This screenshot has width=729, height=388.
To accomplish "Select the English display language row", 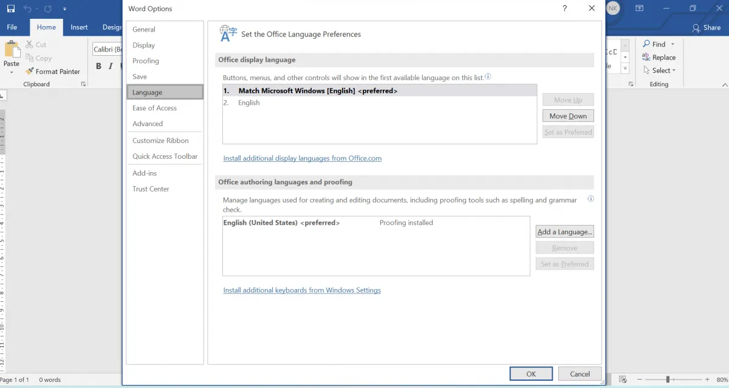I will [380, 103].
